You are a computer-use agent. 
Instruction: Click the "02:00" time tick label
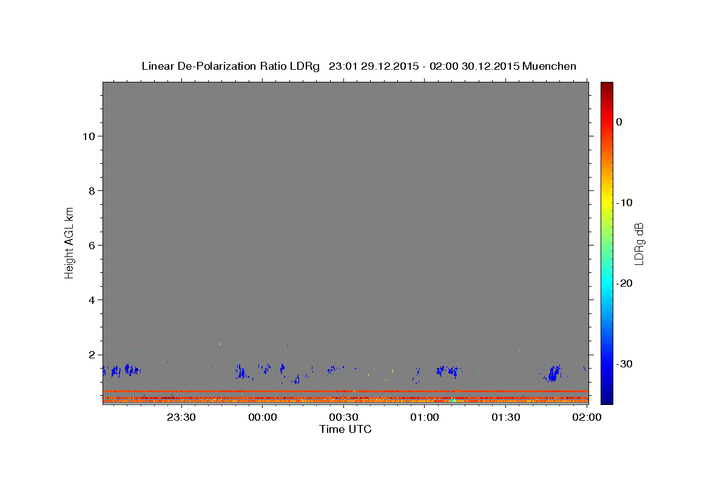coord(587,417)
